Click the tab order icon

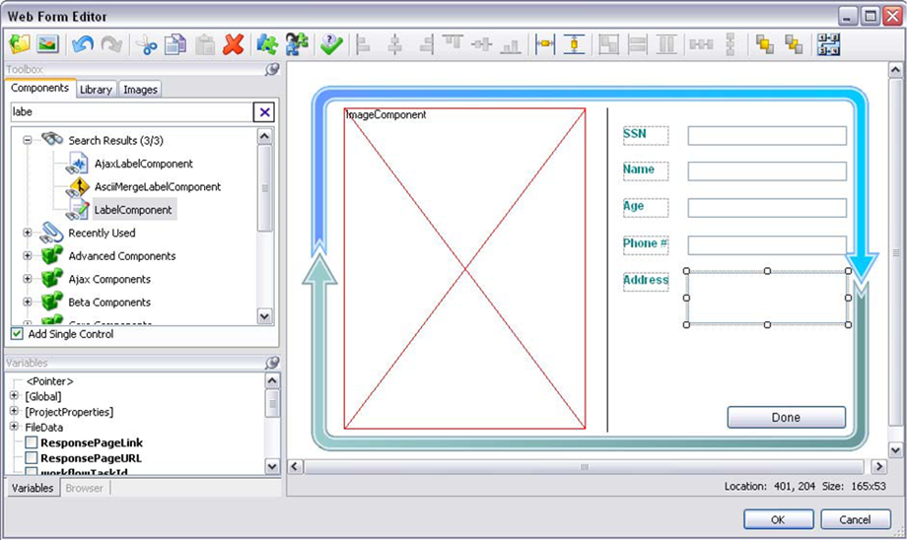[x=828, y=44]
